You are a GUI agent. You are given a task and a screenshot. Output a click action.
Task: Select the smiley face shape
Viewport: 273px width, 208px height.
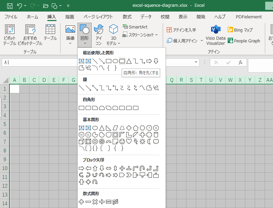point(122,141)
